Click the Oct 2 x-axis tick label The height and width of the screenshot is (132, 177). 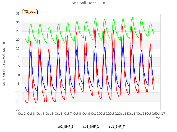click(x=22, y=114)
